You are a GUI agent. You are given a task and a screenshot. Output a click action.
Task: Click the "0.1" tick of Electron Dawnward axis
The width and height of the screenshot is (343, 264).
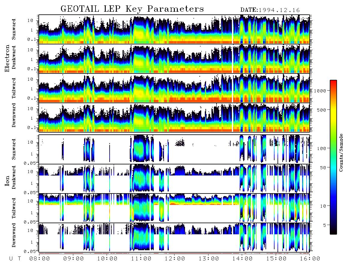point(32,127)
